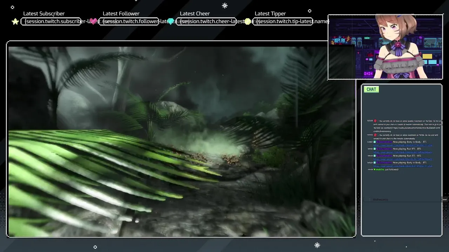Click the 'Latest Follower' heading text
The image size is (449, 252).
[121, 14]
